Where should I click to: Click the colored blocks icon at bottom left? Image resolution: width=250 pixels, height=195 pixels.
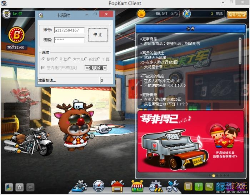(9, 187)
